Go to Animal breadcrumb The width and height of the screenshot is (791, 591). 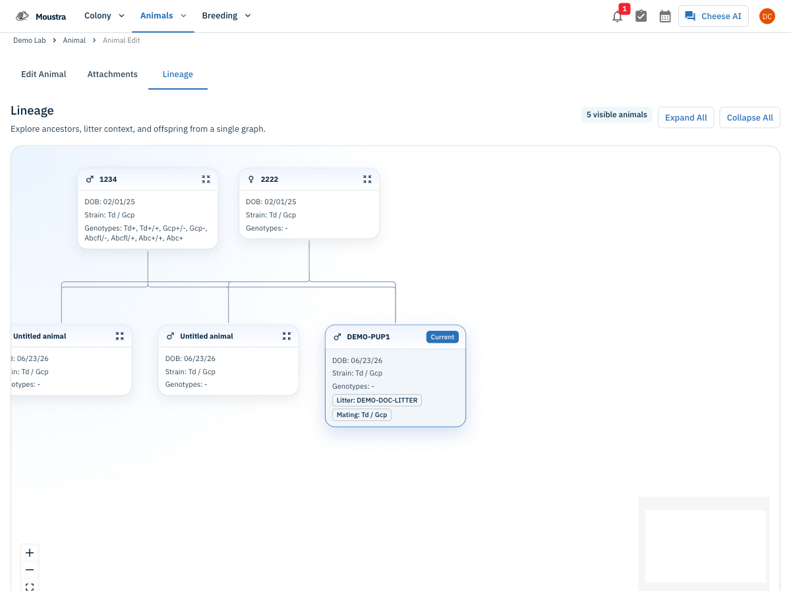click(x=74, y=40)
